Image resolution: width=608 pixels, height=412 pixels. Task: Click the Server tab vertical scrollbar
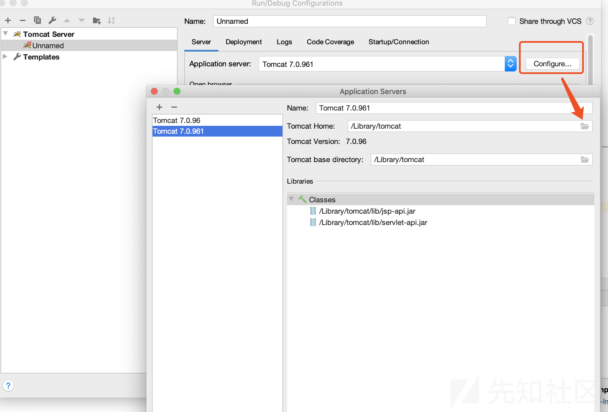[590, 60]
